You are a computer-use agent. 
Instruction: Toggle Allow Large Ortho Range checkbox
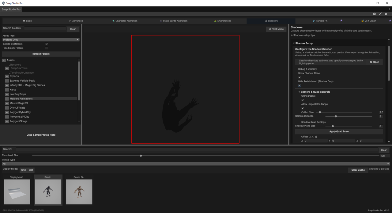(x=303, y=108)
